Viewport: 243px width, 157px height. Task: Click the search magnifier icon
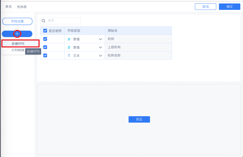(44, 21)
